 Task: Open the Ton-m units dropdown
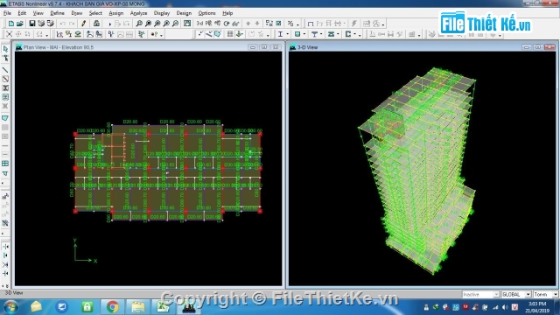(x=546, y=294)
